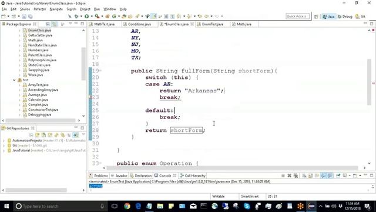Click the New Java Class green icon

114,16
